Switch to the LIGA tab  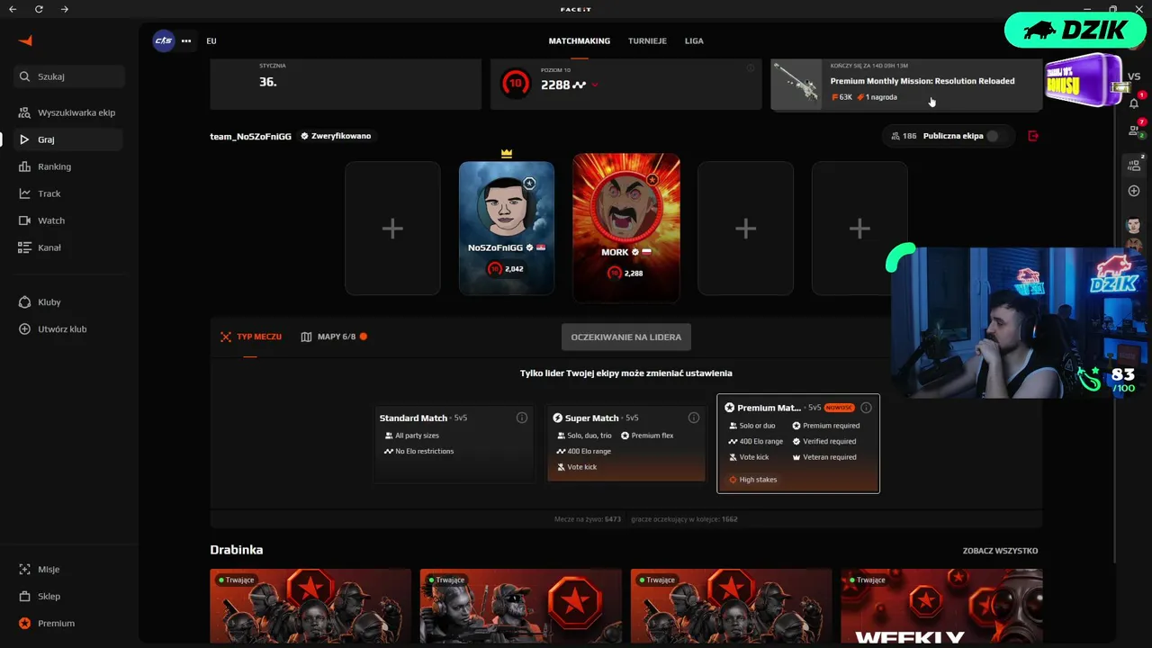pos(694,40)
